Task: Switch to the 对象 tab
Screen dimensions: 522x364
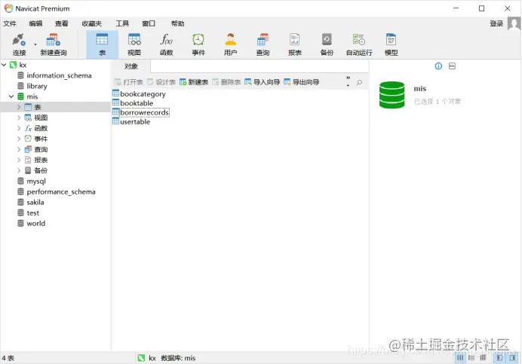Action: point(130,66)
